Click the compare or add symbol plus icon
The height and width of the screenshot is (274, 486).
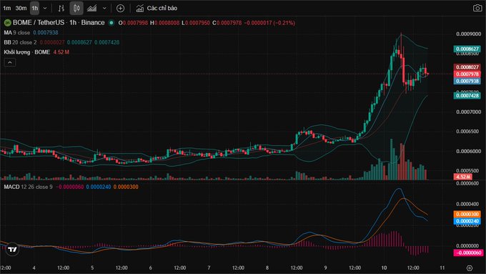coord(120,9)
